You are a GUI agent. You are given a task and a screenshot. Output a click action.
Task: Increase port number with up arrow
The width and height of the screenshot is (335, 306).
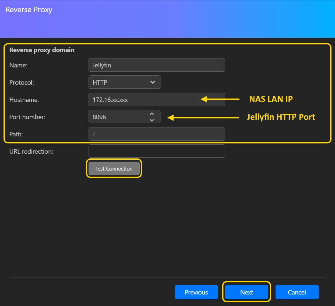pos(152,114)
